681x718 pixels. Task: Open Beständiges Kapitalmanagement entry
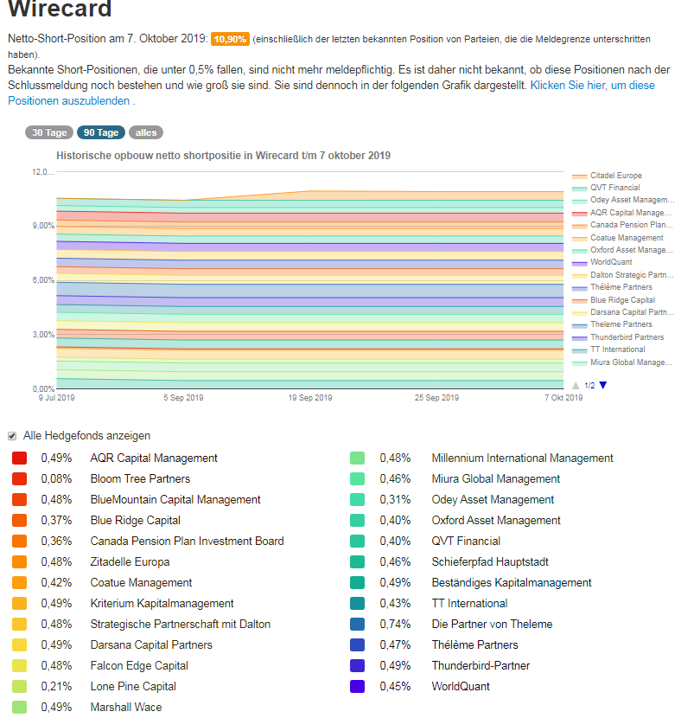512,582
